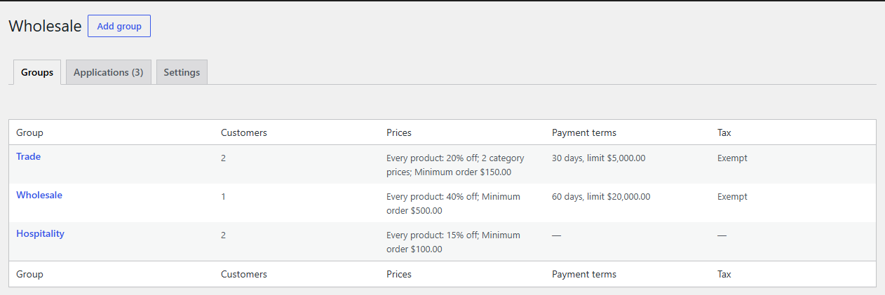Click the Exempt tax cell for Trade

[732, 158]
